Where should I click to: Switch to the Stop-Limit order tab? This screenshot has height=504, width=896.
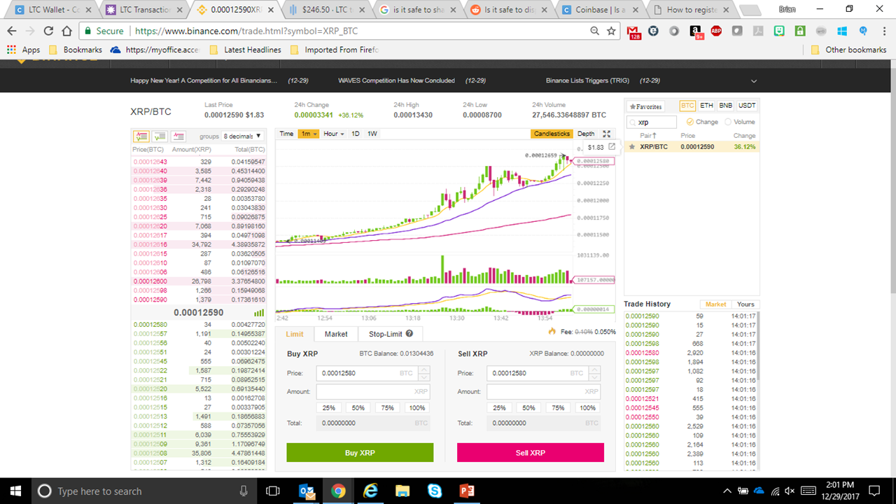click(384, 334)
